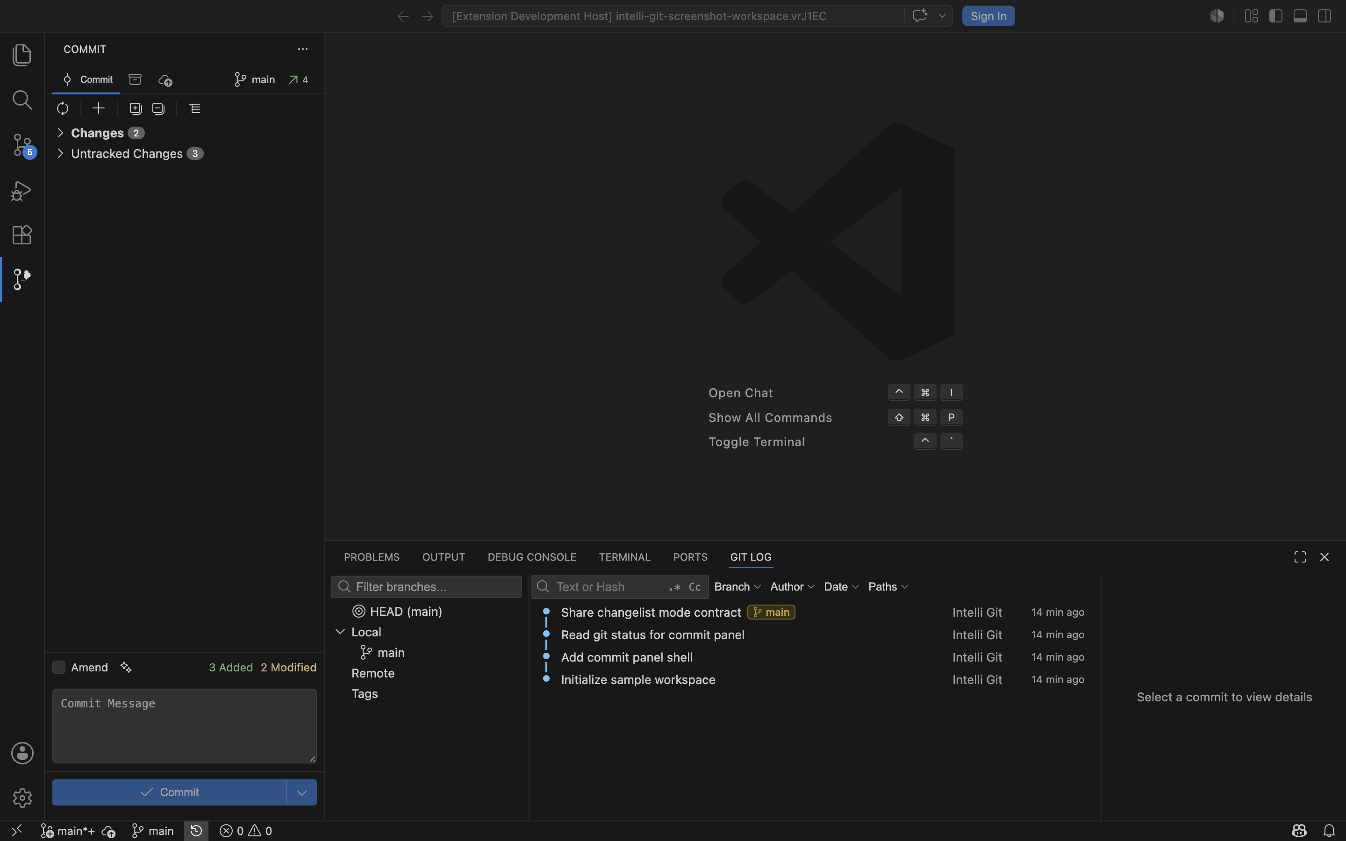Open Source Control with badge 5
Viewport: 1346px width, 841px height.
pyautogui.click(x=23, y=145)
